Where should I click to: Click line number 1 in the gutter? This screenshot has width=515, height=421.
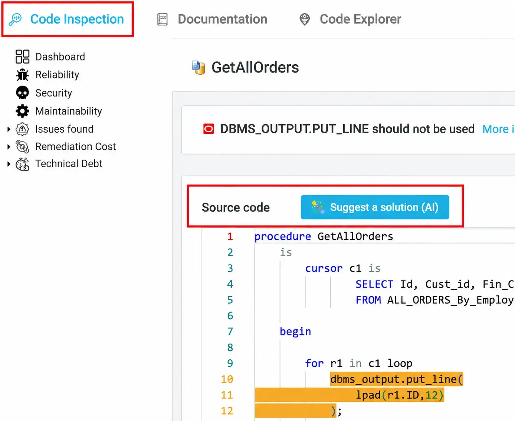230,236
